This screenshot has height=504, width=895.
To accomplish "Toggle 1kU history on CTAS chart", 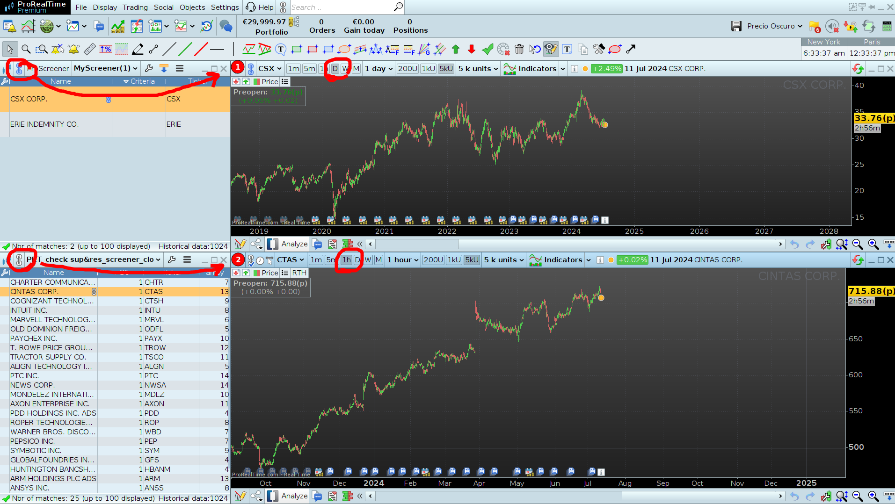I will 454,260.
